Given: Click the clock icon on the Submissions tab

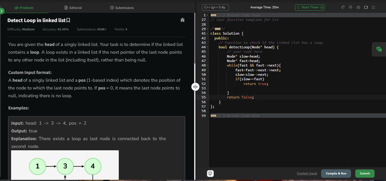Looking at the screenshot, I should (x=112, y=7).
